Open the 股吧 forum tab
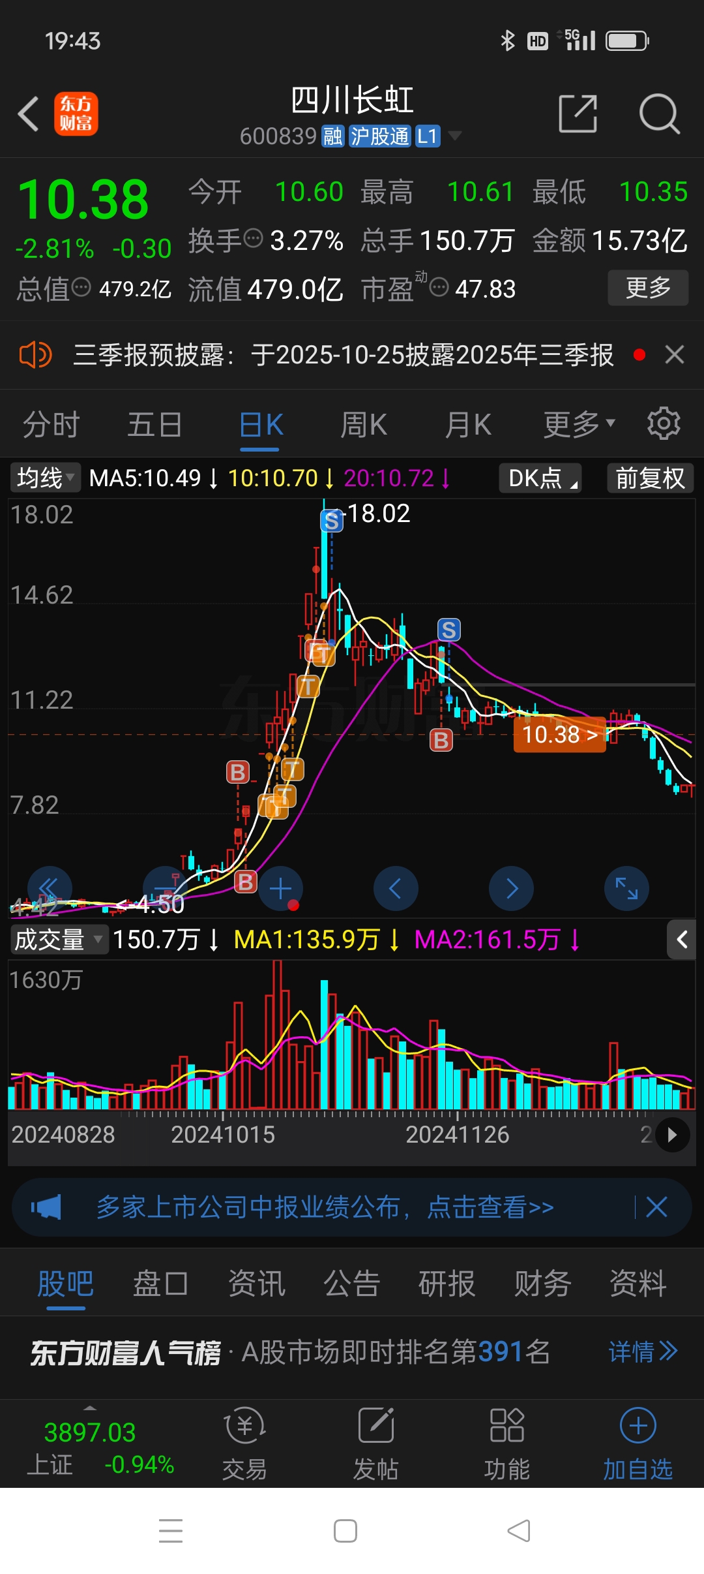704x1574 pixels. (65, 1284)
